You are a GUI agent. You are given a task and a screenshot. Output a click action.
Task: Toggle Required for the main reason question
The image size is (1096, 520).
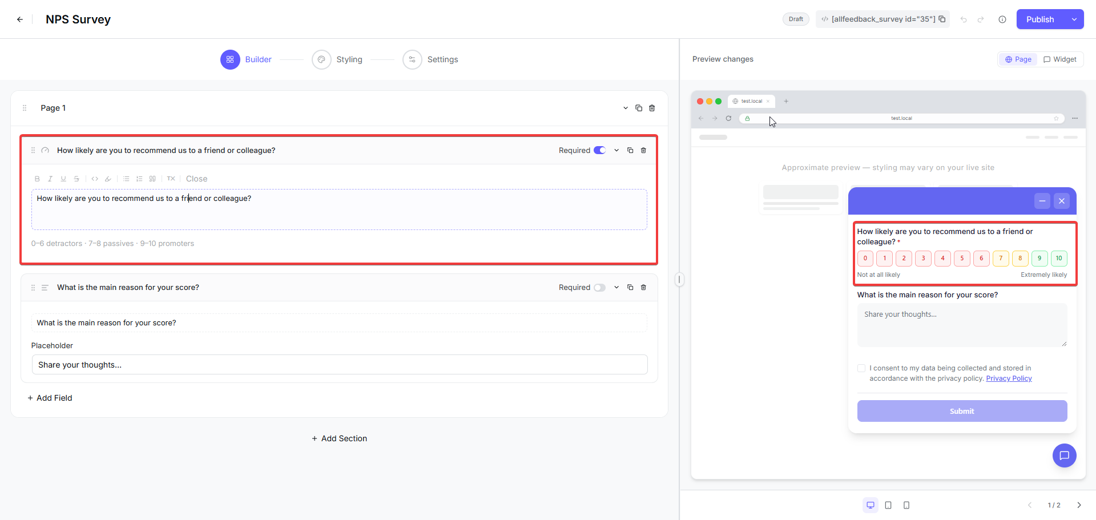coord(599,287)
